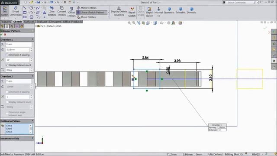Toggle Dimension Y spacing checkbox

7,92
